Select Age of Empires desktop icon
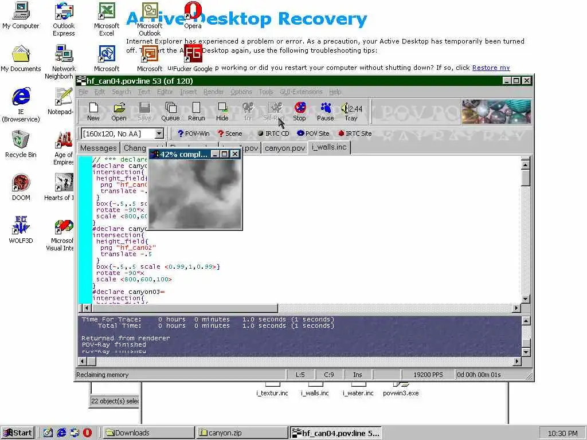The height and width of the screenshot is (440, 587). 63,148
